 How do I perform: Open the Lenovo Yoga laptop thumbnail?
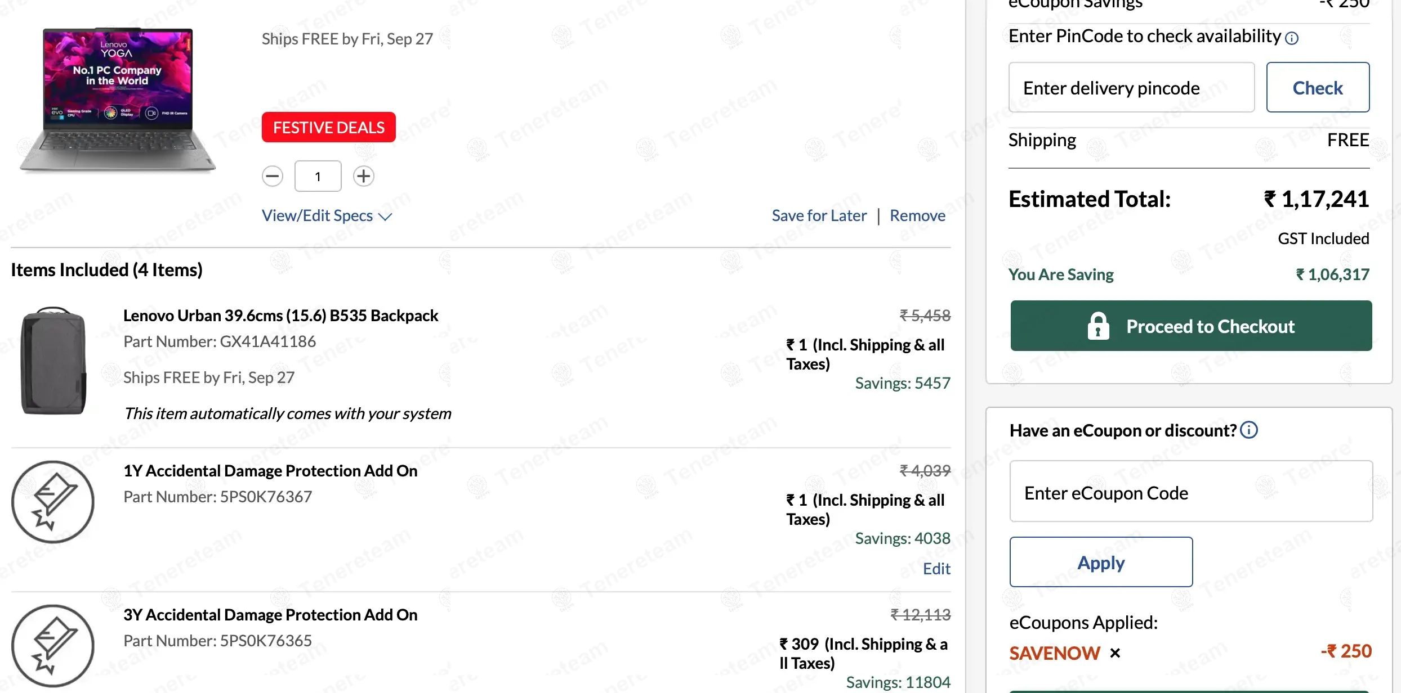(118, 100)
